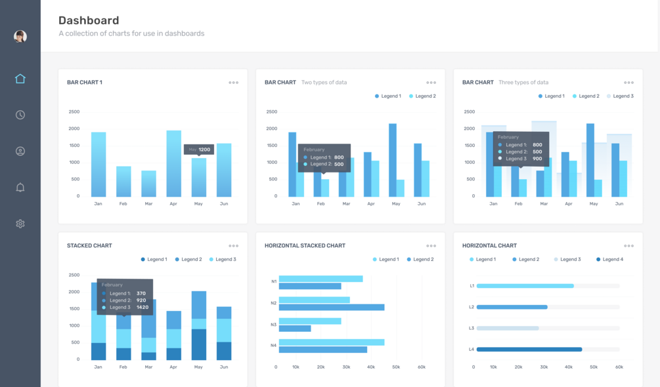Click the N1 Legend 1 bar in Horizontal Stacked Chart
This screenshot has width=660, height=387.
320,279
